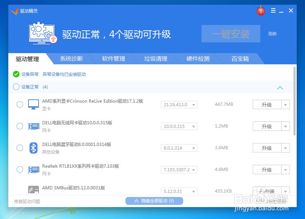
Task: Click the Bluetooth device icon
Action: tap(34, 148)
